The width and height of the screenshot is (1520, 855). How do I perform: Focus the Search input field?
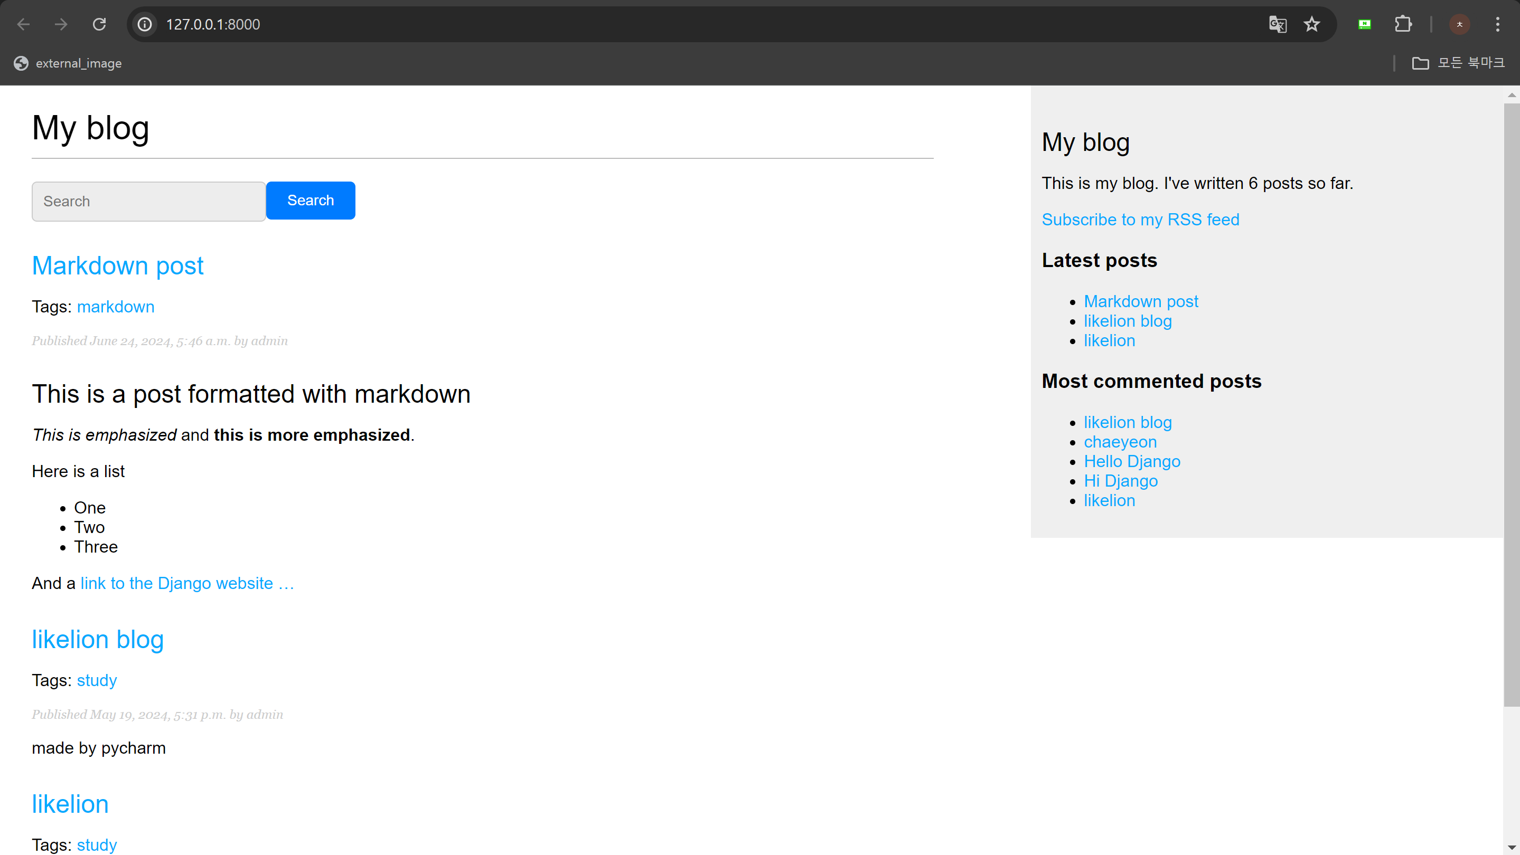click(149, 201)
